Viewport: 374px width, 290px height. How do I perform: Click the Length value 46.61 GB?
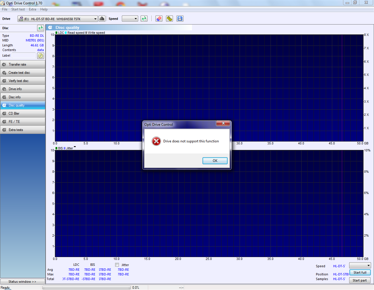pos(37,45)
